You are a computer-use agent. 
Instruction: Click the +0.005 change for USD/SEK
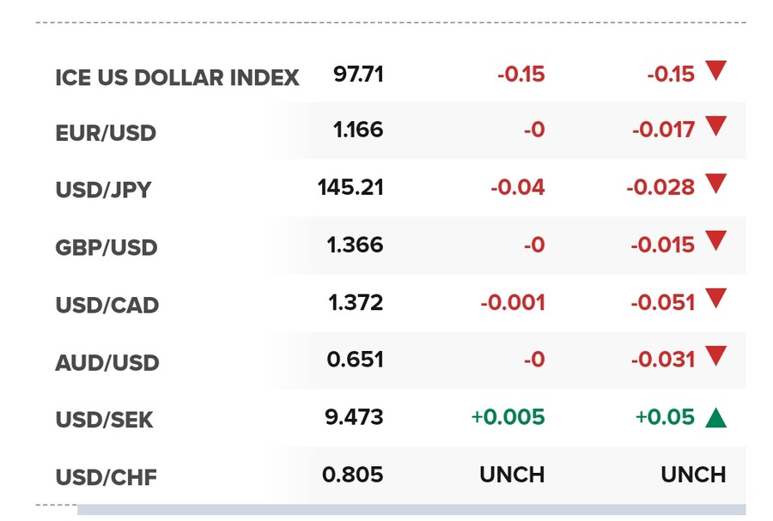click(x=508, y=417)
